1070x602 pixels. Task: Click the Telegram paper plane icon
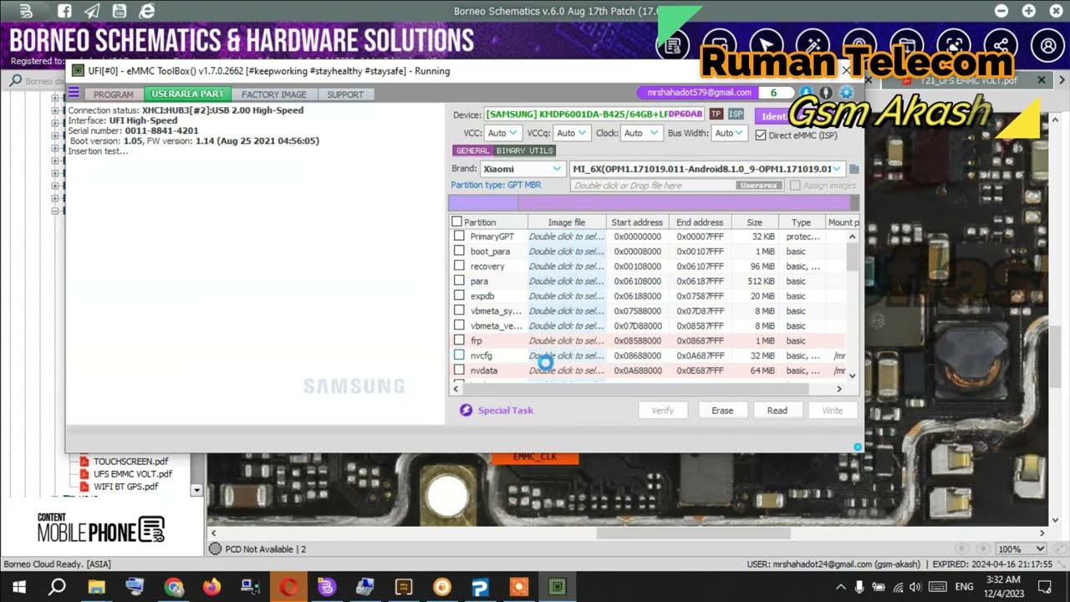[92, 11]
